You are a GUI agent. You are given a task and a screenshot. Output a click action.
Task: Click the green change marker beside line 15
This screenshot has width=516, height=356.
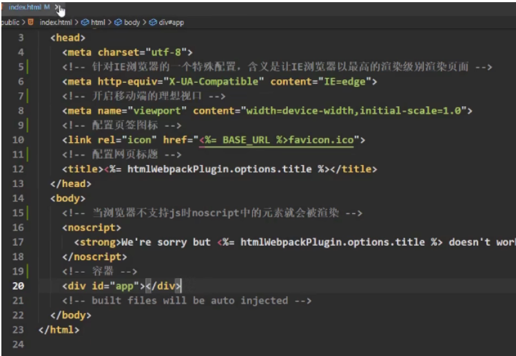point(27,212)
